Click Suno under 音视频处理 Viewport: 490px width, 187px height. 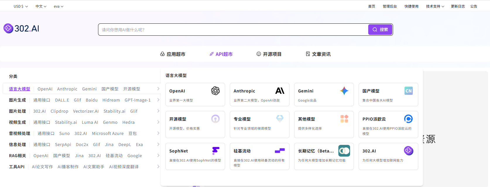coord(64,133)
